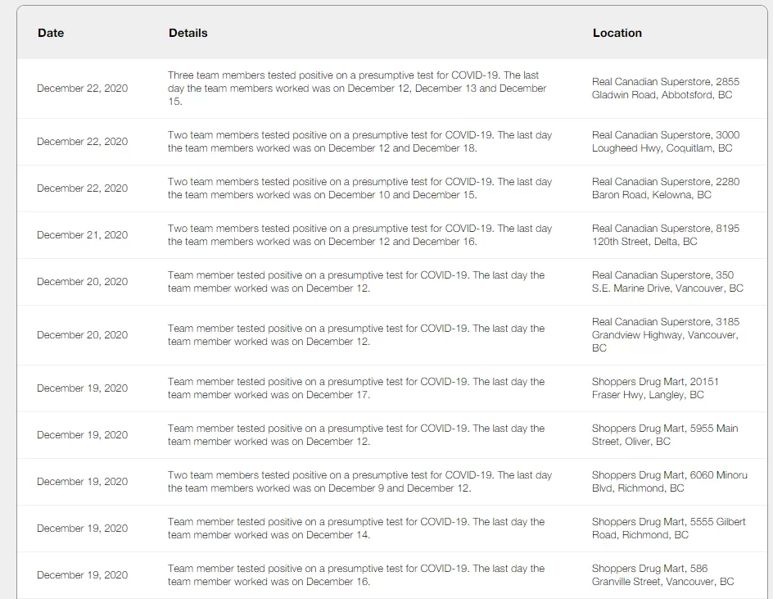Viewport: 773px width, 599px height.
Task: Select the Kelowna row's December 22, 2020 date
Action: pos(83,188)
